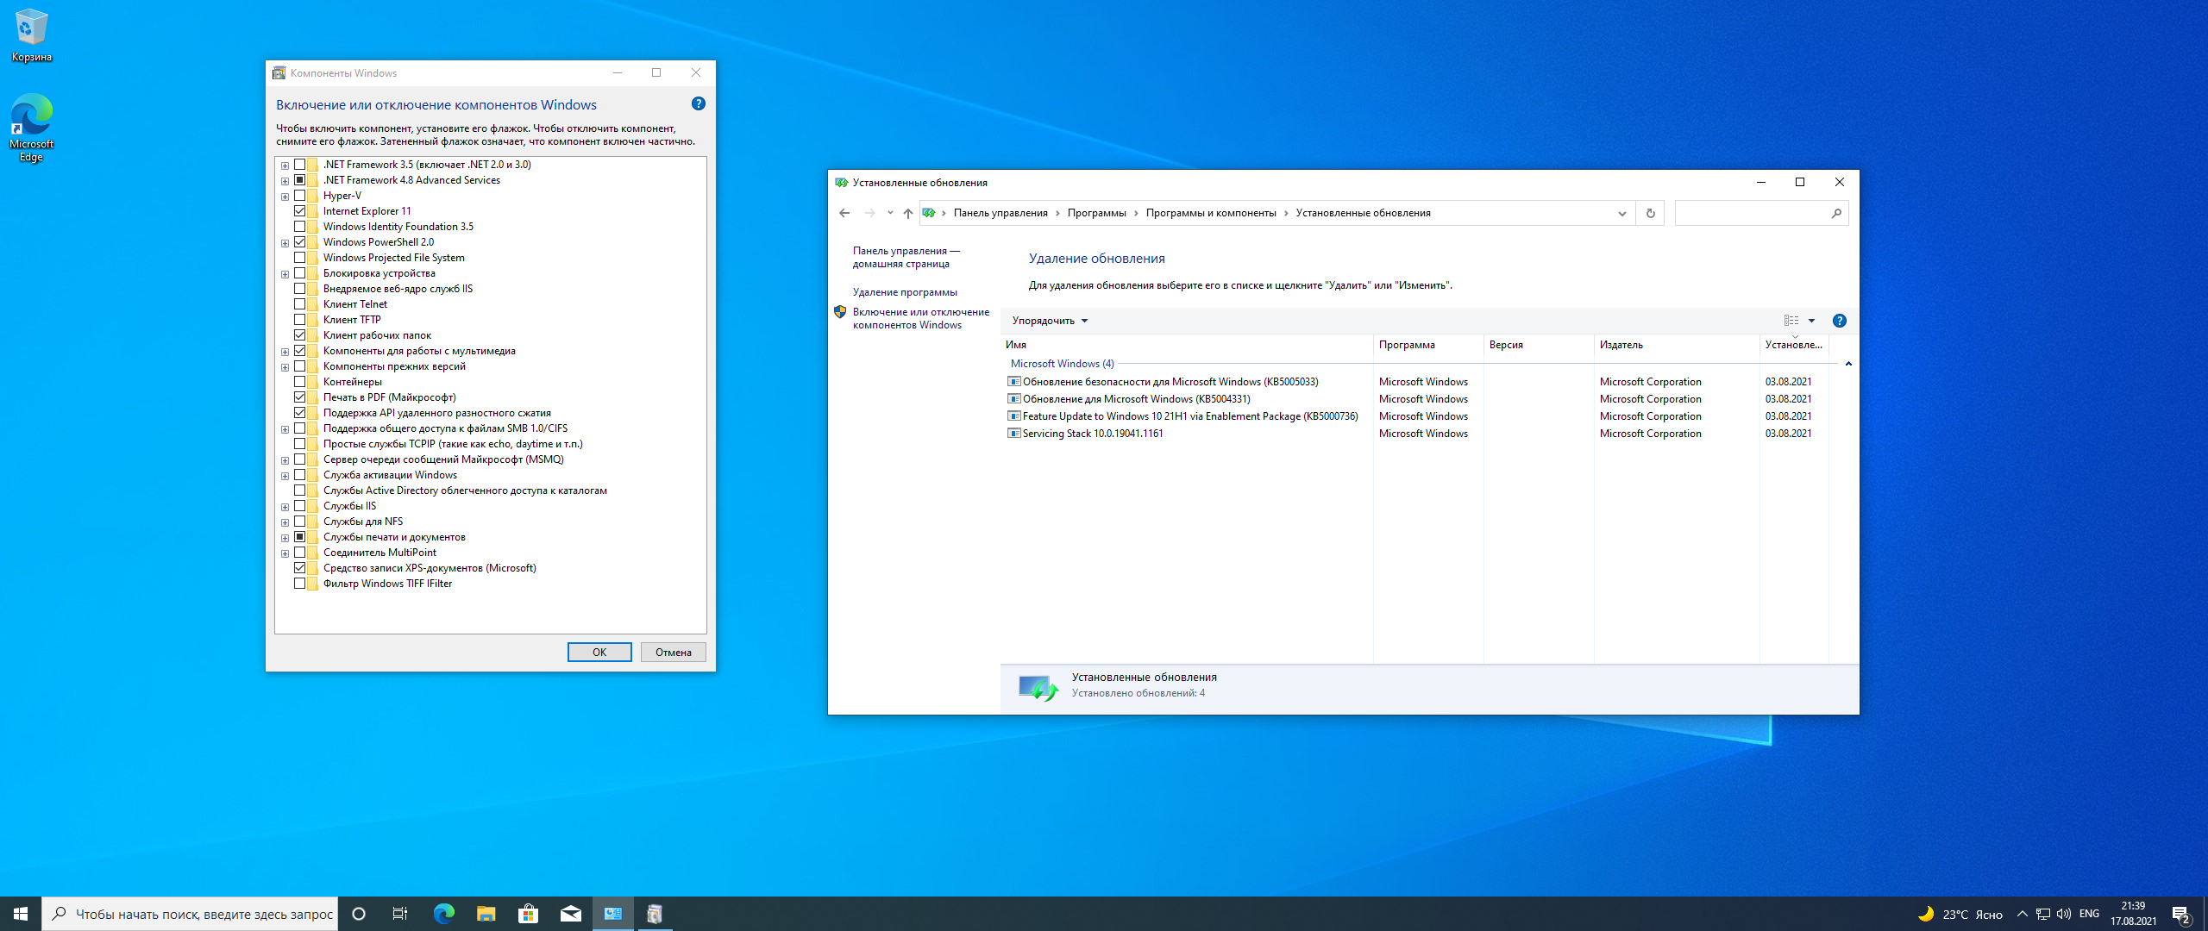Click the back navigation arrow
Viewport: 2208px width, 931px height.
(x=844, y=214)
